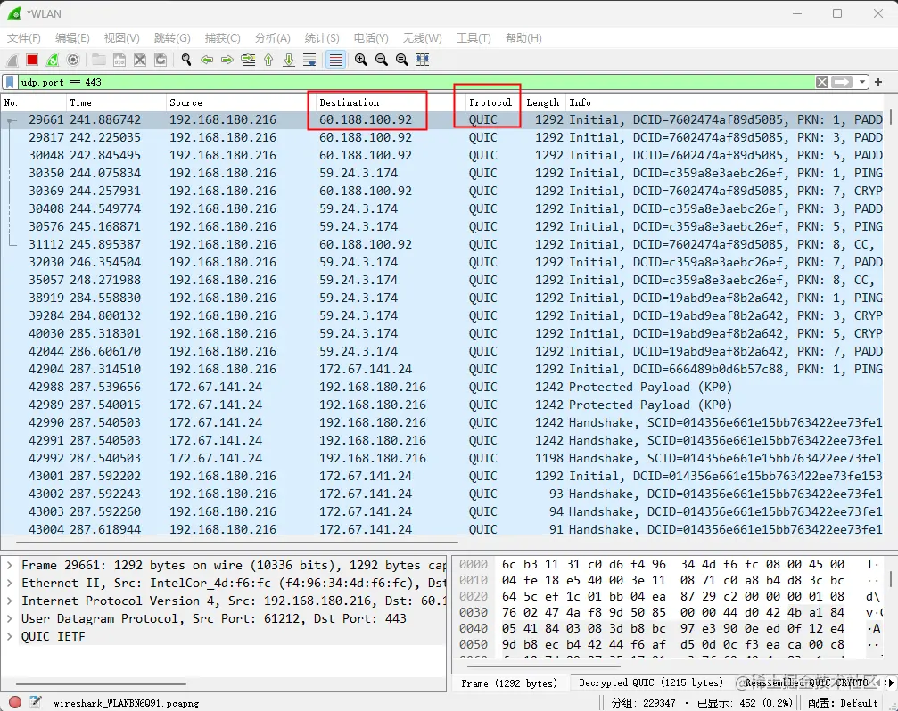Sort by the Info column header
Image resolution: width=898 pixels, height=711 pixels.
click(725, 102)
